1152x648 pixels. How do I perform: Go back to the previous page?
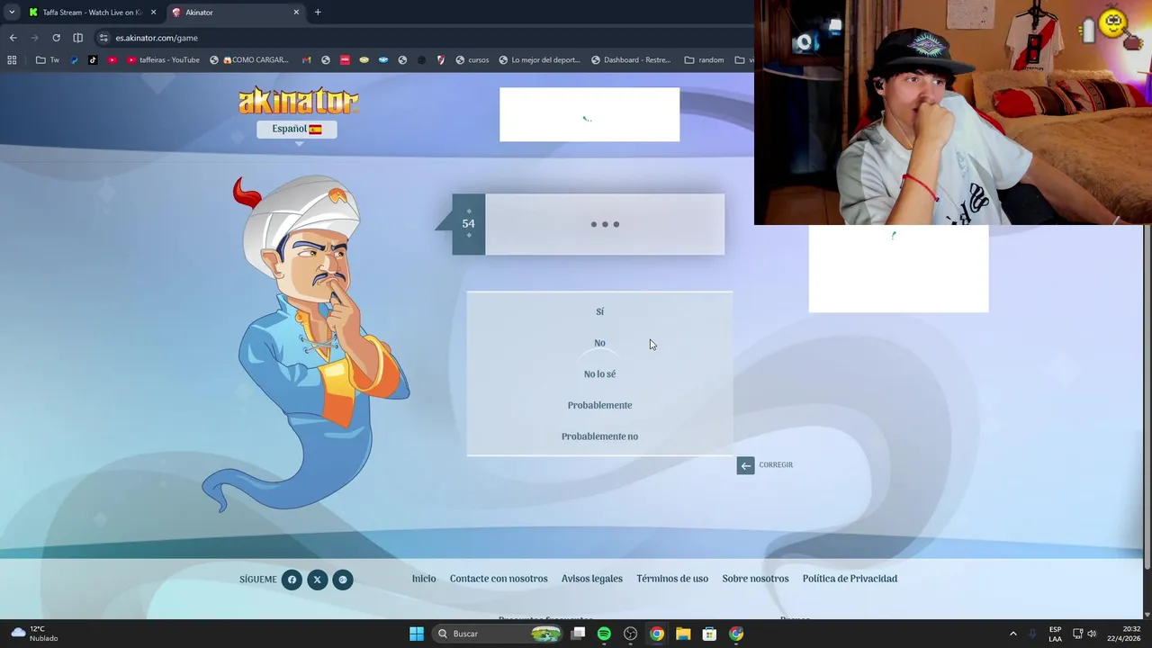pos(13,38)
